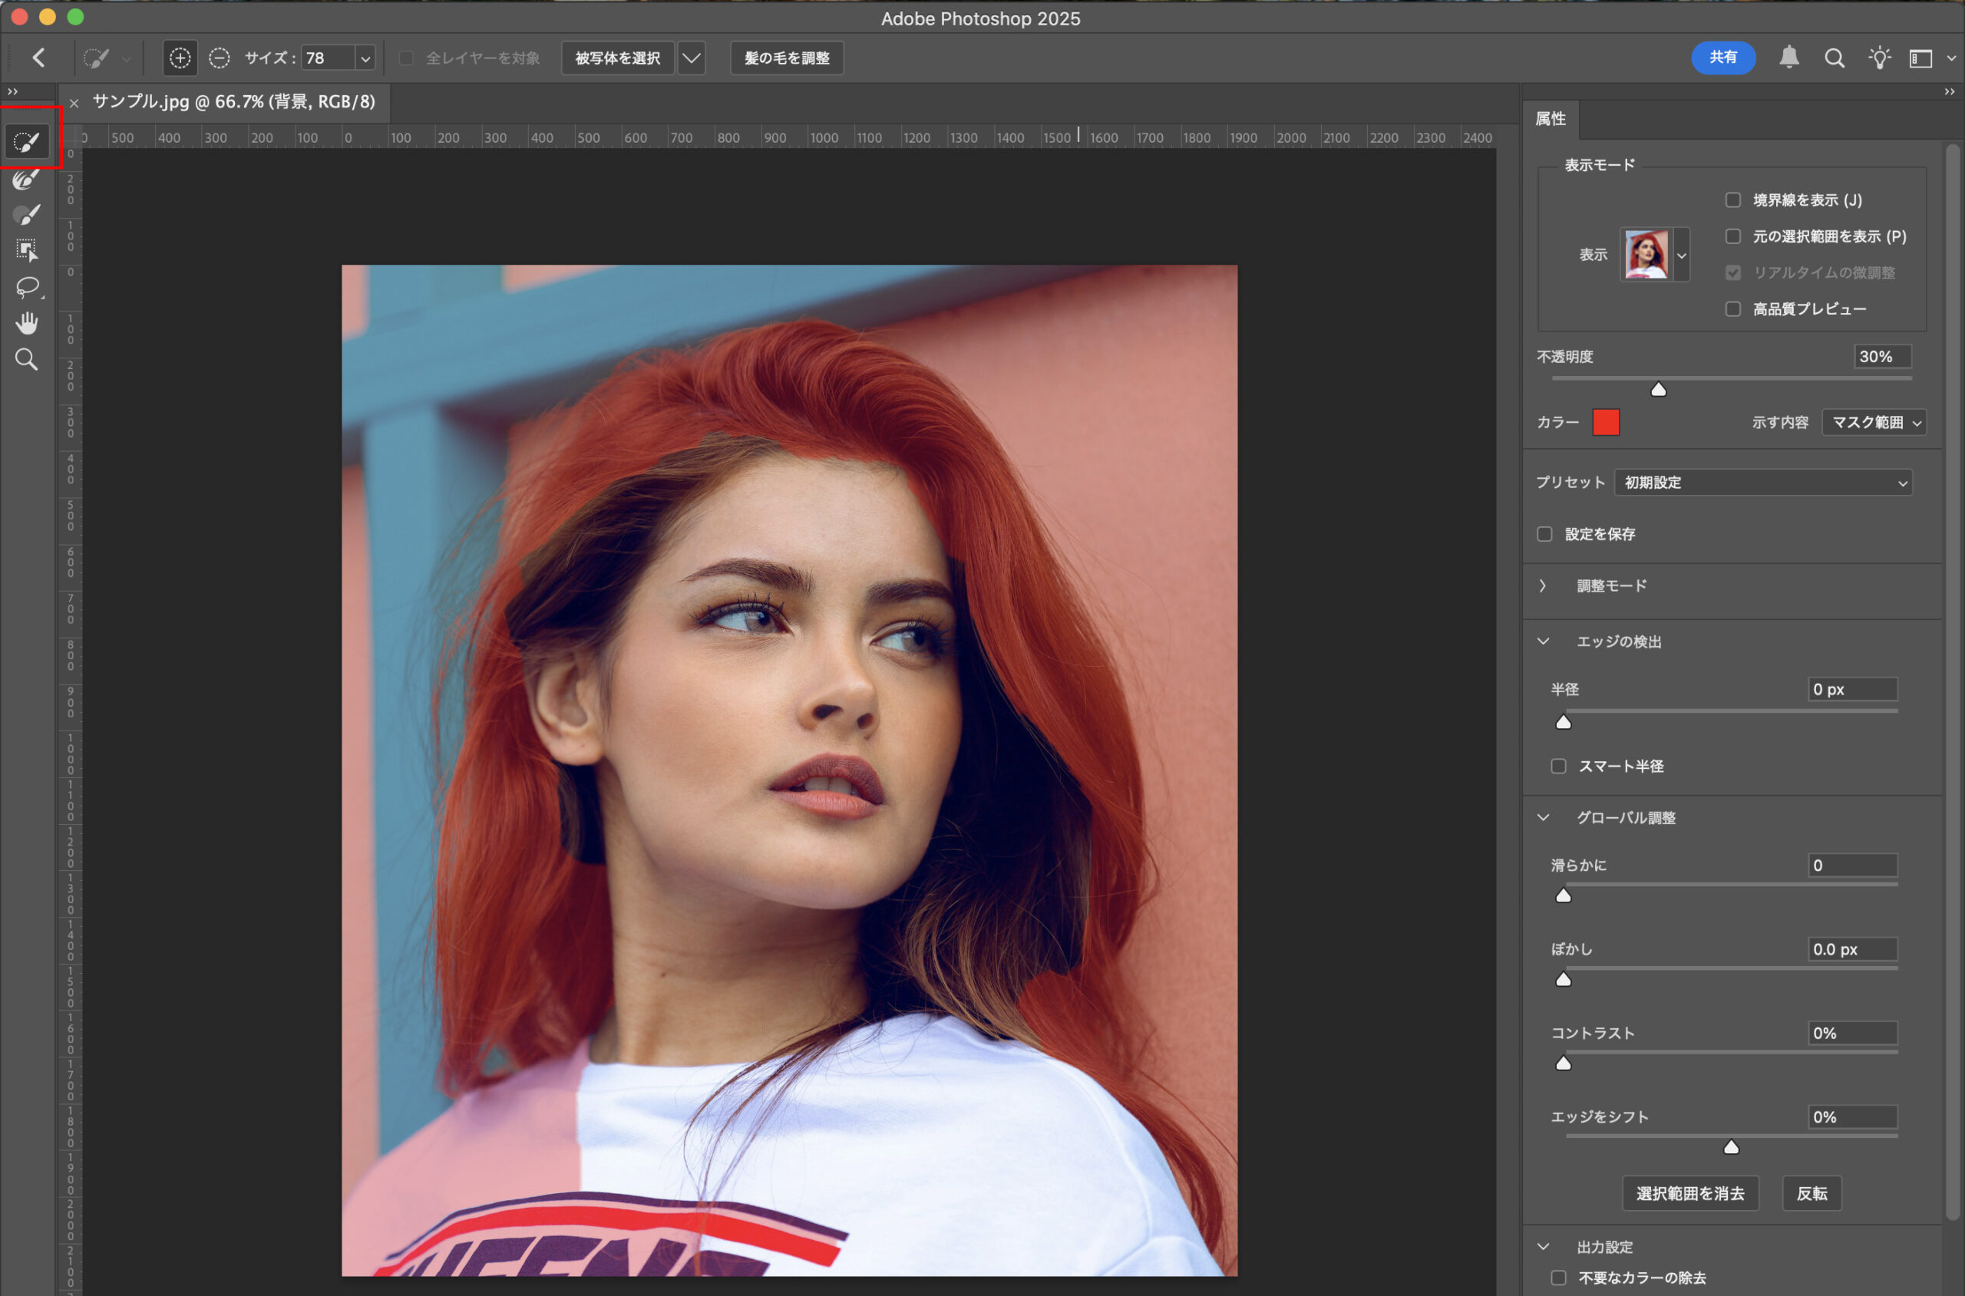The width and height of the screenshot is (1965, 1296).
Task: Open the プリセット 初期設定 dropdown
Action: (x=1762, y=483)
